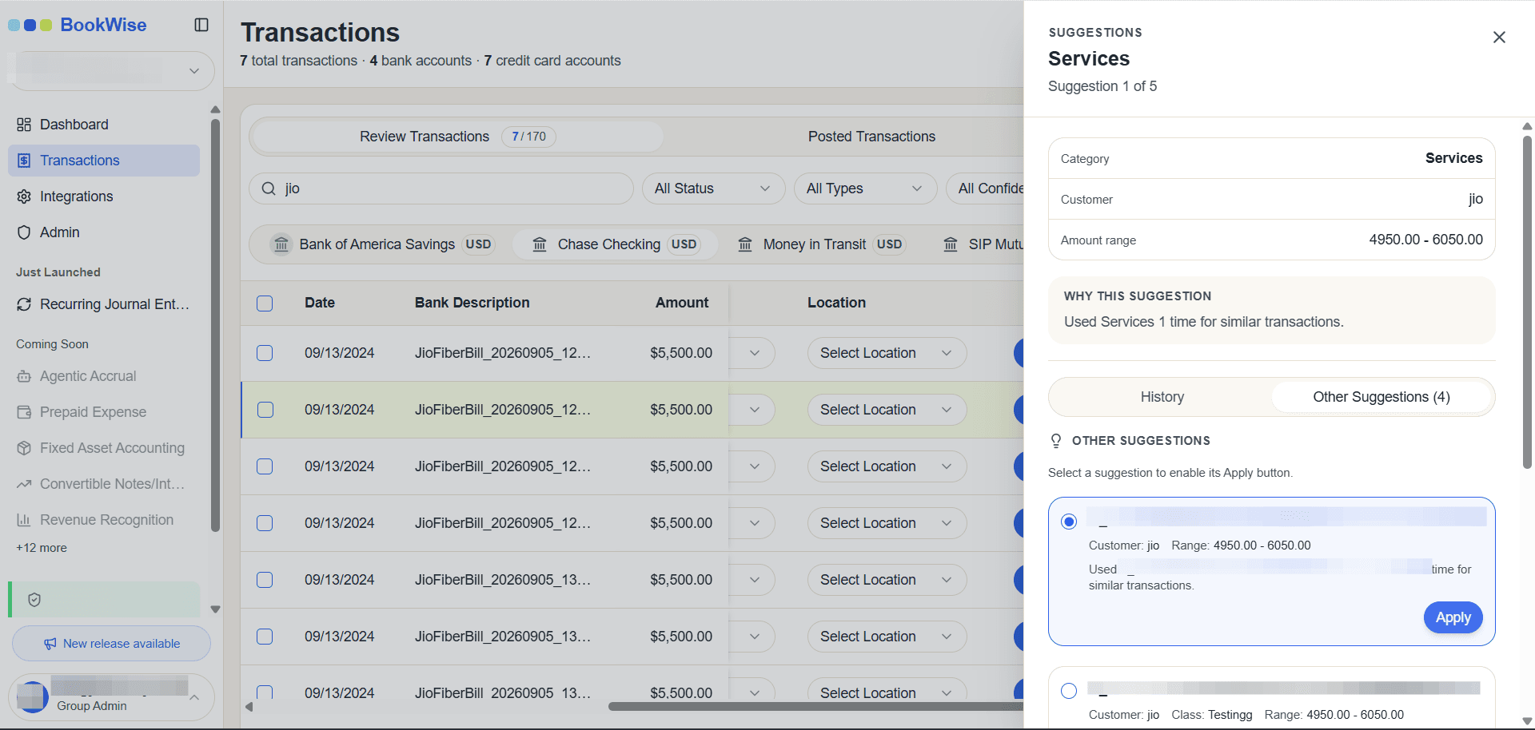The height and width of the screenshot is (730, 1535).
Task: Expand the Group Admin user menu
Action: coord(111,697)
